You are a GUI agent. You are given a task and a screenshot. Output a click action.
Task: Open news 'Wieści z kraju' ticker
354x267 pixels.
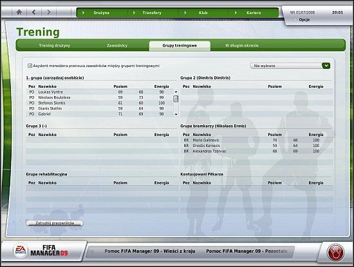[150, 251]
